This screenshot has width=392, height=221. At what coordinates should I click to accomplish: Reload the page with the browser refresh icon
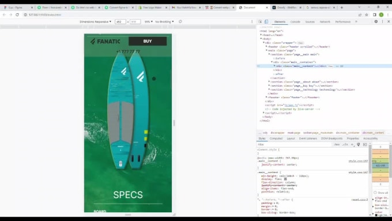click(x=17, y=15)
